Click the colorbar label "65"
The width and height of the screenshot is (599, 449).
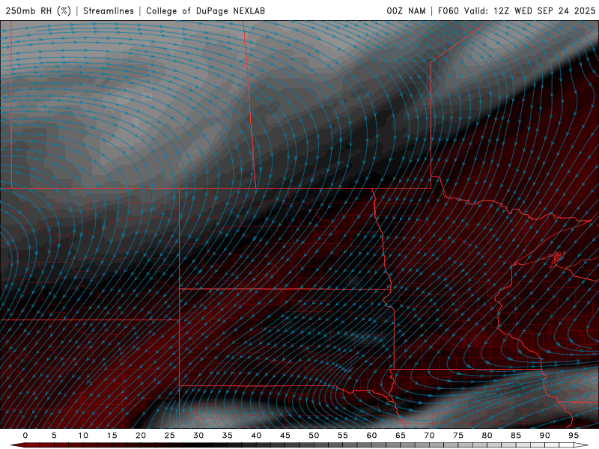coord(401,436)
